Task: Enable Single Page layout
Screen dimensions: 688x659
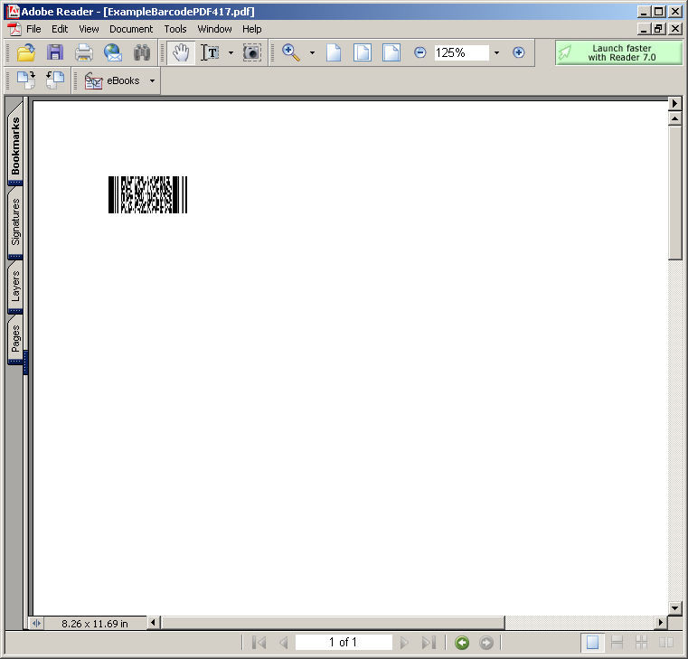Action: point(592,643)
